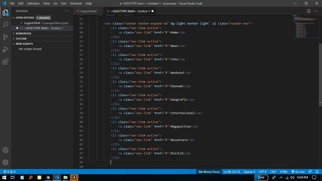Switch to the tugas4.html tab
The image size is (322, 181).
[89, 11]
